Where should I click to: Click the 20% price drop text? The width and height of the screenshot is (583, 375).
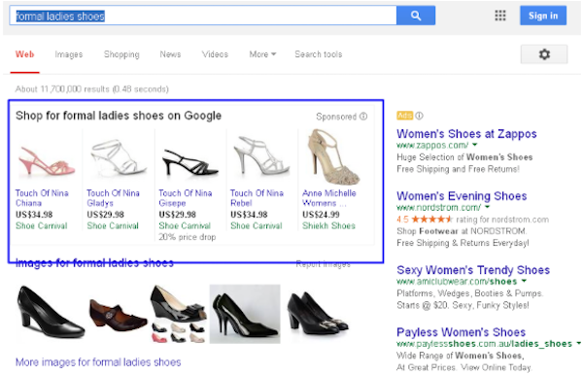[187, 237]
